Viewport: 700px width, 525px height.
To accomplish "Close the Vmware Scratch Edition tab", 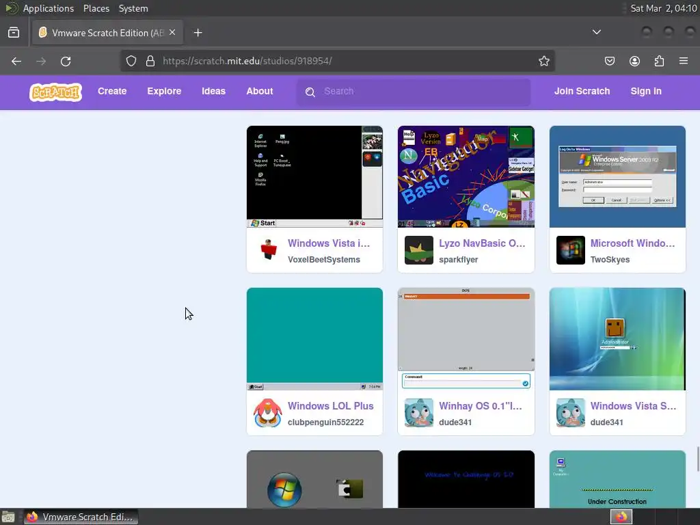I will pos(172,33).
